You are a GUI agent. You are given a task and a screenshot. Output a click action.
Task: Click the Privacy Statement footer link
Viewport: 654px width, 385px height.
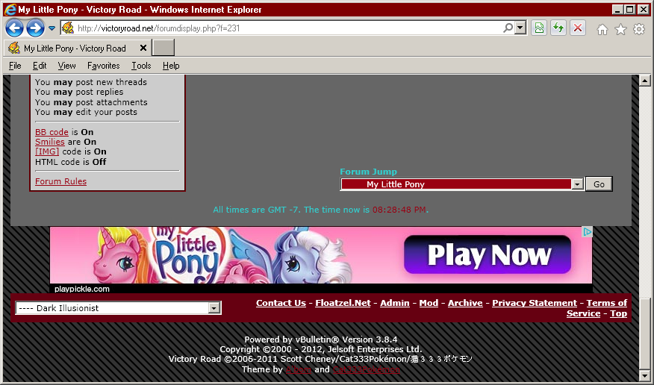coord(534,303)
